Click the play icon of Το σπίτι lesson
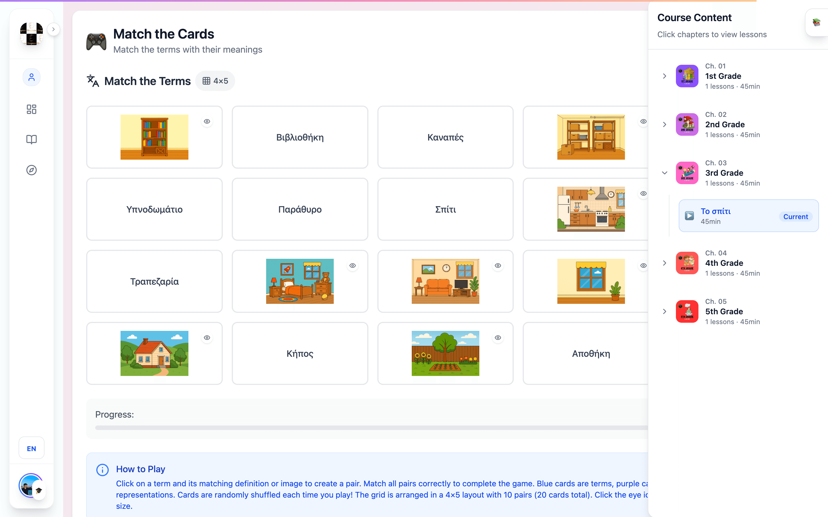The height and width of the screenshot is (517, 828). (689, 216)
